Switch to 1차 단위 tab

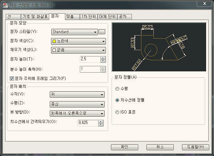pyautogui.click(x=88, y=17)
